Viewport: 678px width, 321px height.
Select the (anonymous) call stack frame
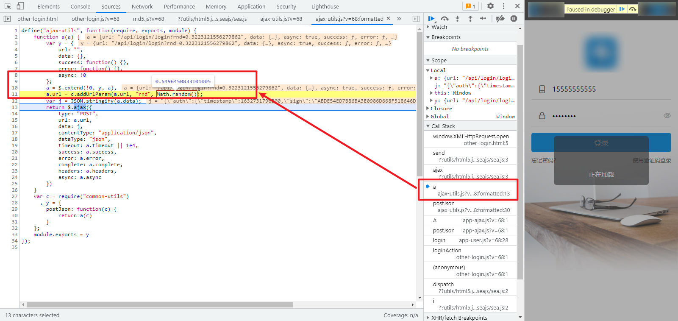coord(470,271)
